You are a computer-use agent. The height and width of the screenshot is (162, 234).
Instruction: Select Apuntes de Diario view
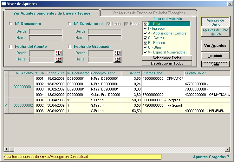click(x=215, y=22)
